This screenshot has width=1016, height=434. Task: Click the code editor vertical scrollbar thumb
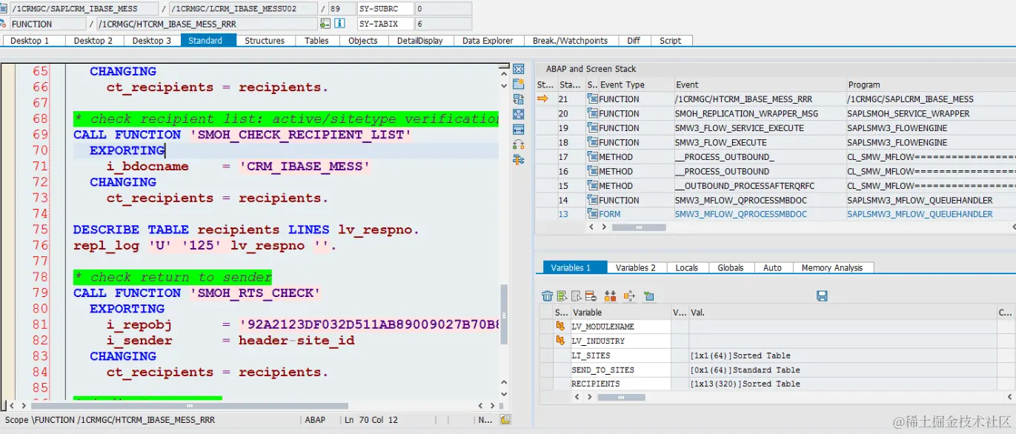coord(505,314)
